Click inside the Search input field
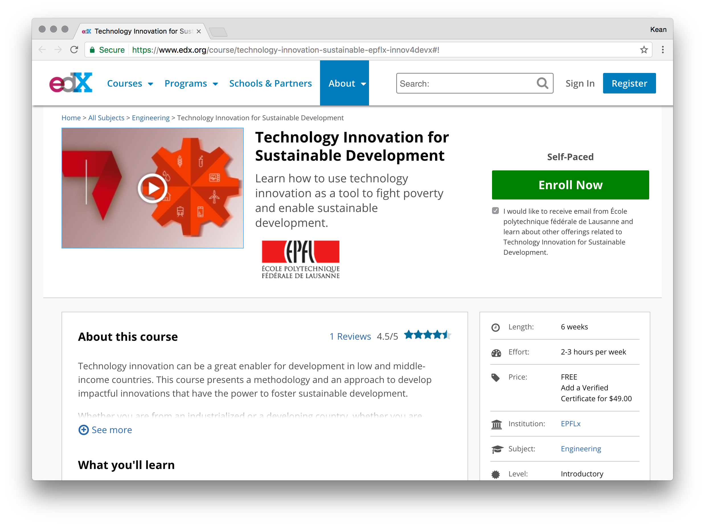Image resolution: width=705 pixels, height=526 pixels. click(x=464, y=83)
